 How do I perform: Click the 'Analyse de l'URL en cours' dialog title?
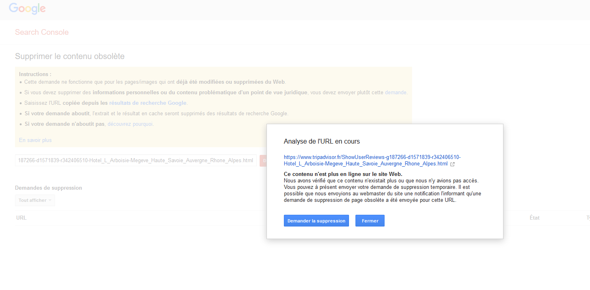pos(322,142)
